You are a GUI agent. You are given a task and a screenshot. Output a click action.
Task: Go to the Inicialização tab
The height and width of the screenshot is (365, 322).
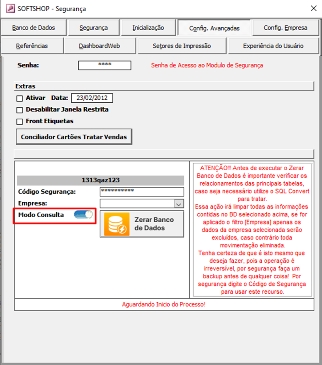tap(148, 28)
